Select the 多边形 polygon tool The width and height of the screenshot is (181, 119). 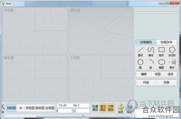[x=172, y=52]
